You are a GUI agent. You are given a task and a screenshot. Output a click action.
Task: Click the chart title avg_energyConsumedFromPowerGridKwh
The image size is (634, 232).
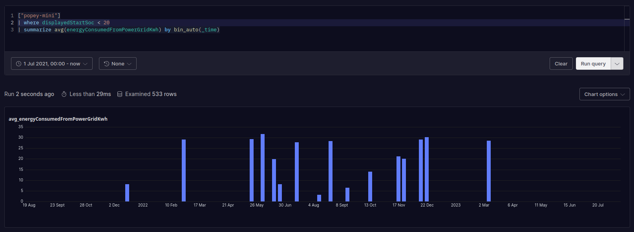point(58,119)
